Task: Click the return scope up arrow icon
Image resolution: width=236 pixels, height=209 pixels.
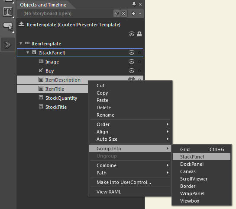Action: [21, 24]
